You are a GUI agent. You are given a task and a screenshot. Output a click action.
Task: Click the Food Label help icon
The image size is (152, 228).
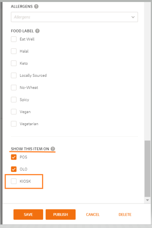point(37,31)
